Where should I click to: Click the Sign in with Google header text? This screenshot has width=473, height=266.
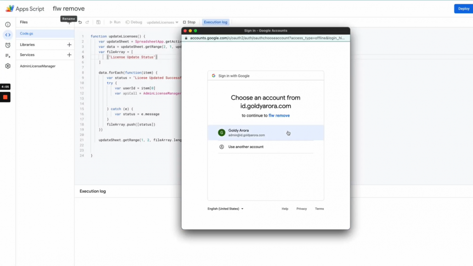click(x=234, y=76)
